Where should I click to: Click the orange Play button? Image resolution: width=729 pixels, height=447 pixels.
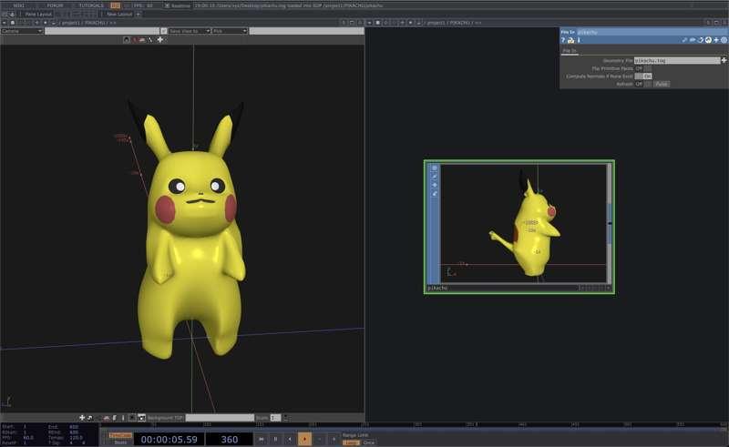304,439
